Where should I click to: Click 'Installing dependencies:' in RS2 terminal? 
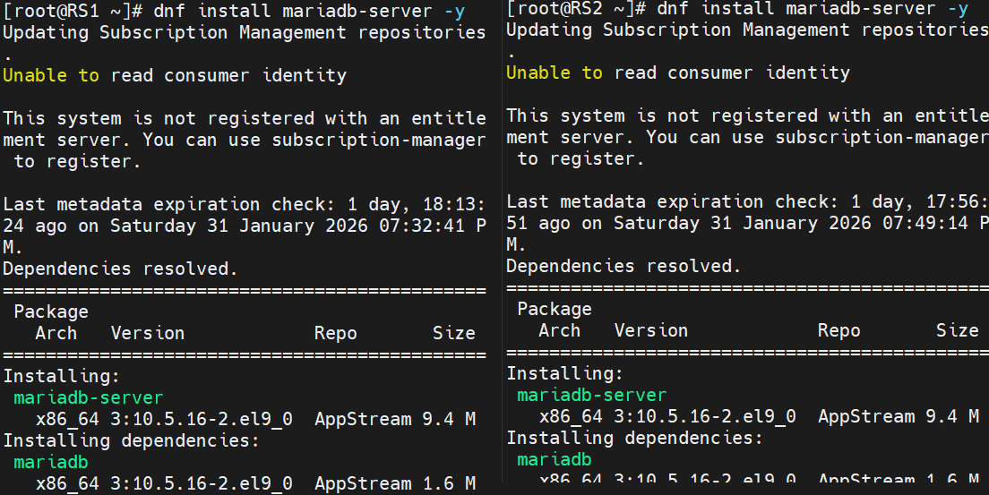[x=634, y=437]
